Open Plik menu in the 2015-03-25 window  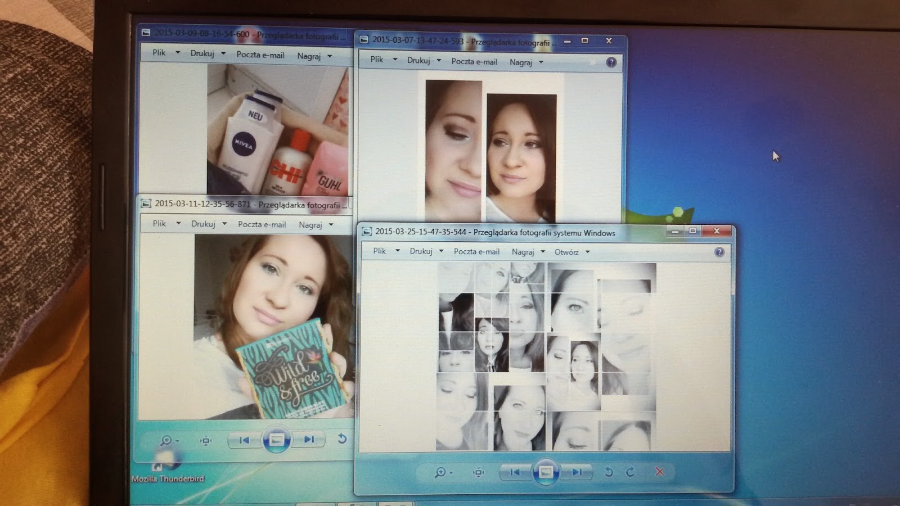point(380,251)
